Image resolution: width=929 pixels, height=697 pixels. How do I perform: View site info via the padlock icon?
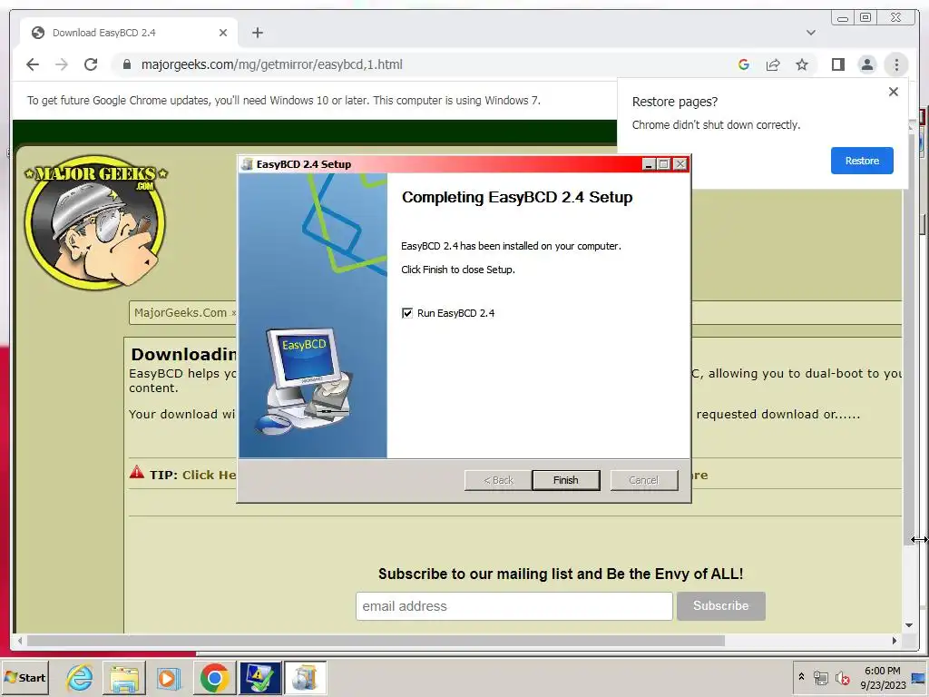pyautogui.click(x=126, y=64)
